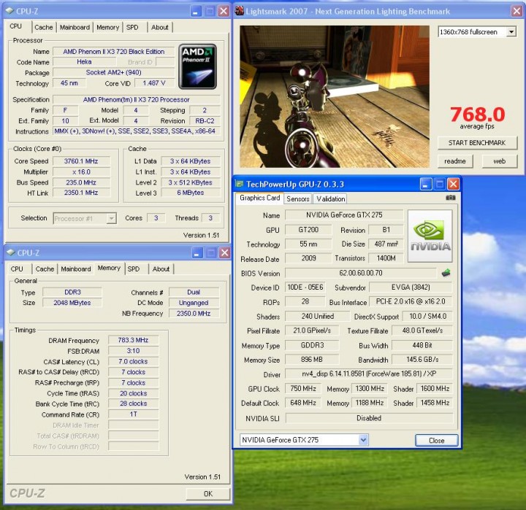Click the BIOS Version field 62.00.60.00.70
Screen dimensions: 526x510
tap(361, 273)
